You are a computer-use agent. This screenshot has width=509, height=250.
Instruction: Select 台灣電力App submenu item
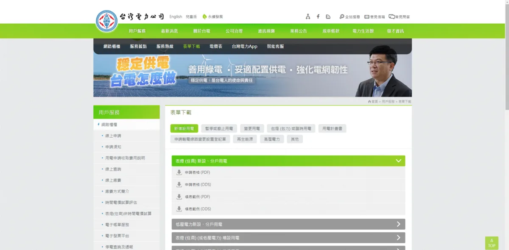coord(245,46)
